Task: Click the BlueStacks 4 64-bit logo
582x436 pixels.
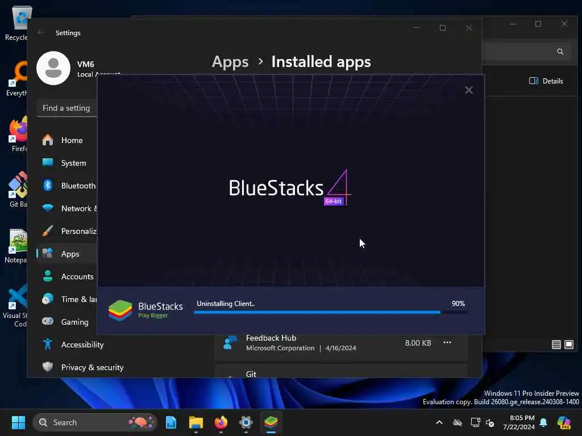Action: [x=289, y=187]
